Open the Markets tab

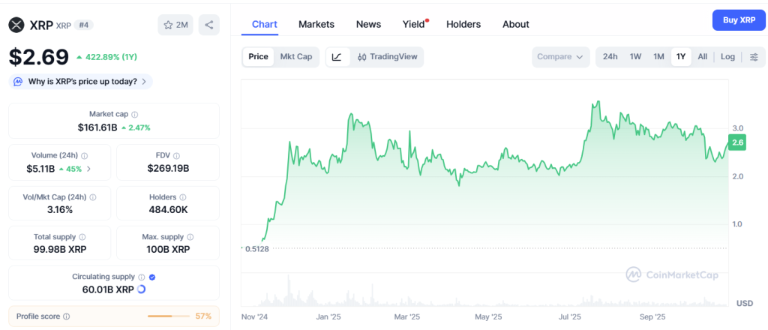316,24
